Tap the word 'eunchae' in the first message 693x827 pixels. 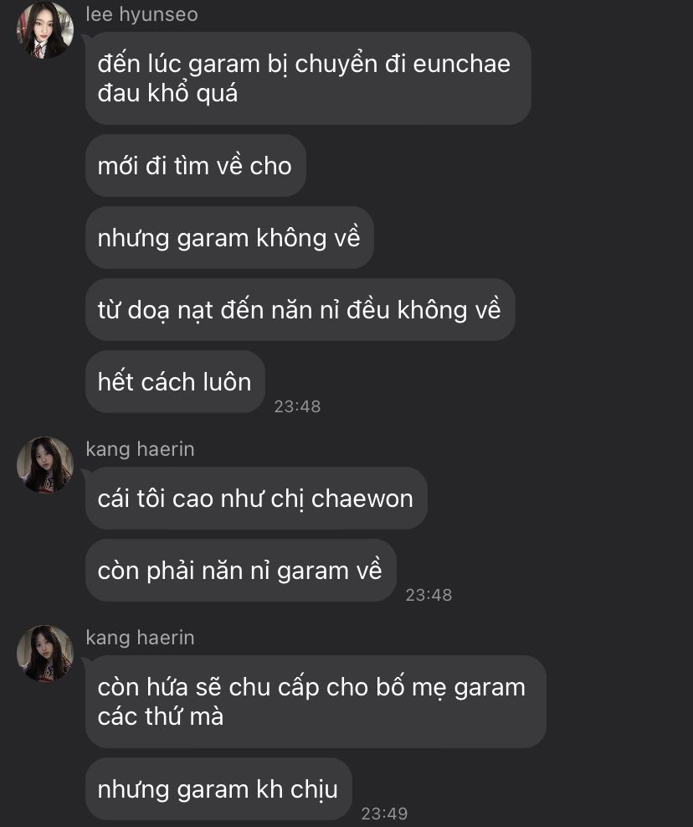tap(462, 64)
